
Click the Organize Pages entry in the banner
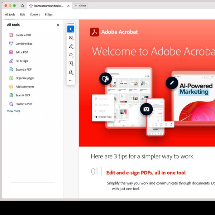click(103, 117)
